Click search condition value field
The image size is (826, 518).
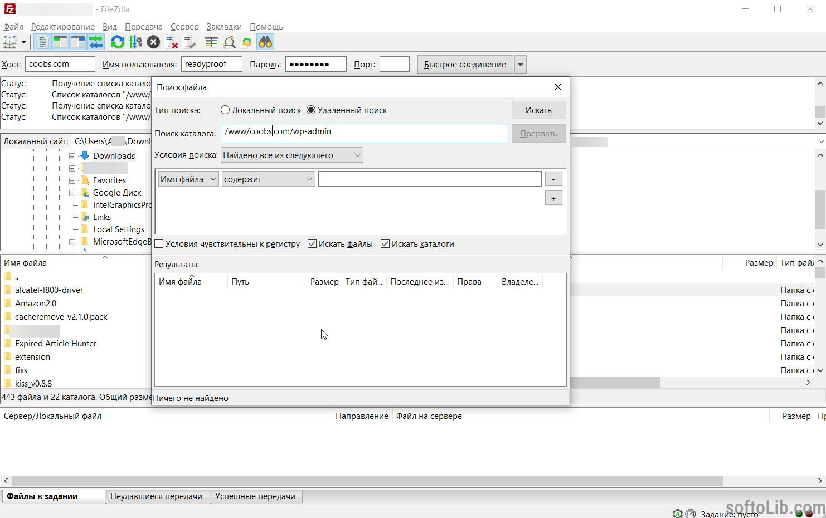430,179
